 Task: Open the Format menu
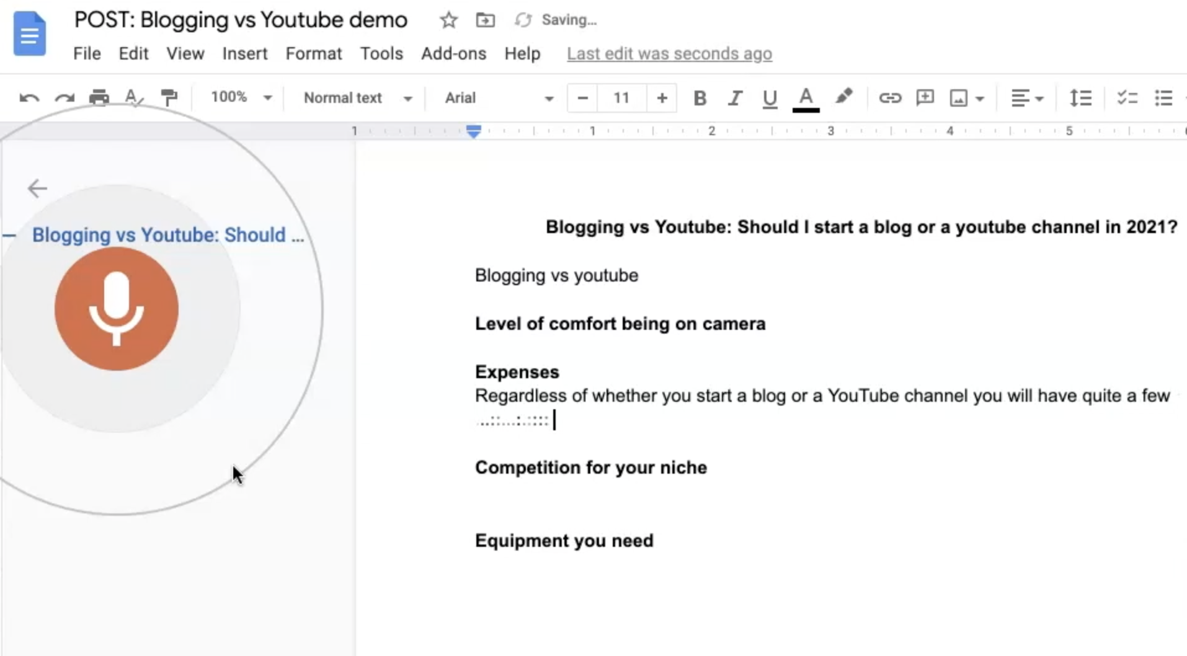click(313, 54)
